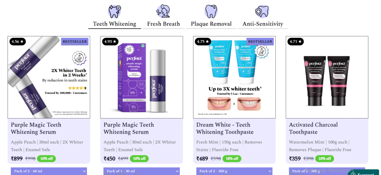The width and height of the screenshot is (381, 175).
Task: Switch to the Plaque Removal tab
Action: pos(211,24)
